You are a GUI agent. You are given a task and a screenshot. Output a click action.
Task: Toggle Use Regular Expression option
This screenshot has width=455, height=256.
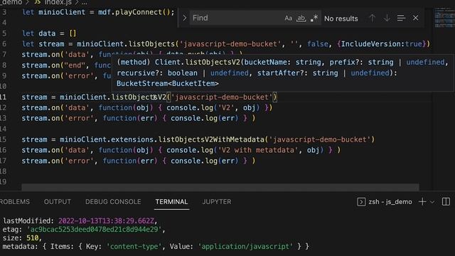click(x=314, y=18)
